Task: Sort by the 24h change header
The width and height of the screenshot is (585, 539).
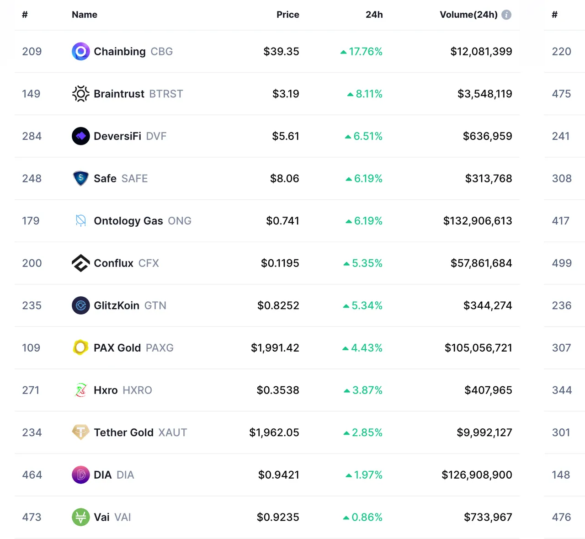Action: click(x=374, y=15)
